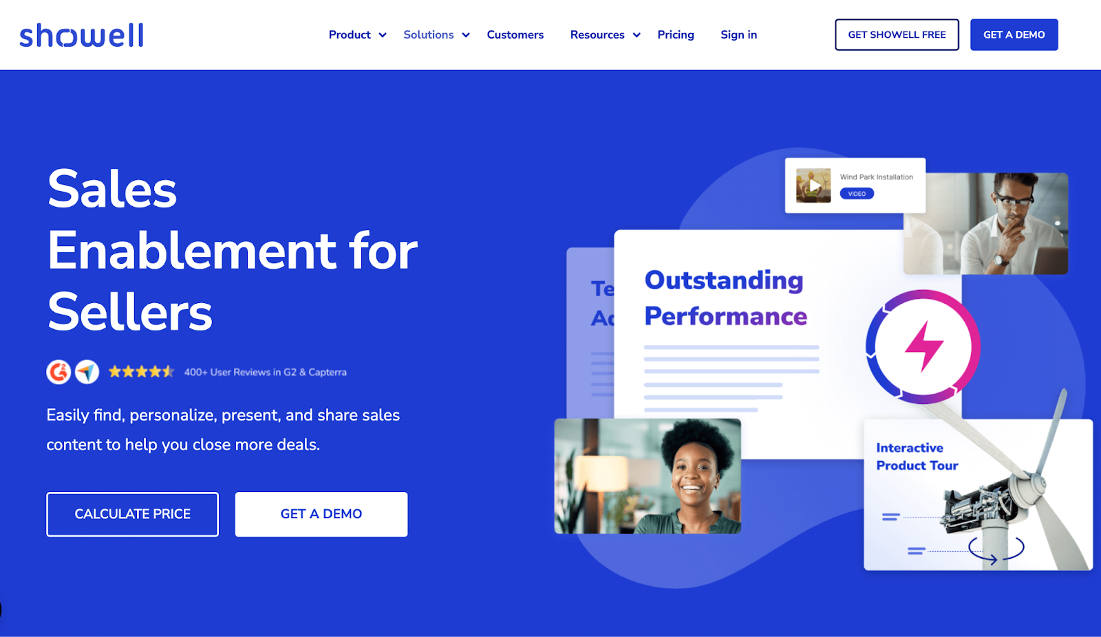Image resolution: width=1101 pixels, height=637 pixels.
Task: Open the Solutions menu
Action: tap(429, 35)
